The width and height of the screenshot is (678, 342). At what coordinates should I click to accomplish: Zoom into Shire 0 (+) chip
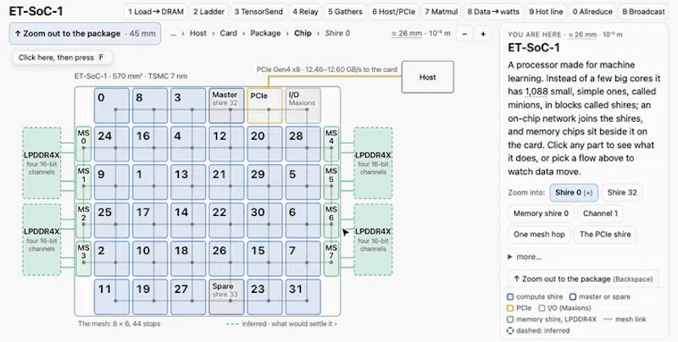pyautogui.click(x=574, y=193)
